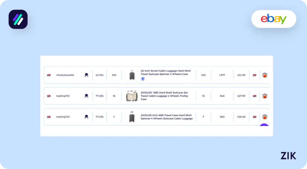Click the spy icon next to missluluoutlet
Image resolution: width=307 pixels, height=169 pixels.
(86, 75)
